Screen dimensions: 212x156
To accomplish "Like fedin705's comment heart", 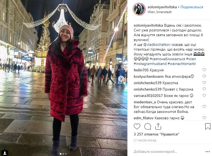I will point(204,70).
